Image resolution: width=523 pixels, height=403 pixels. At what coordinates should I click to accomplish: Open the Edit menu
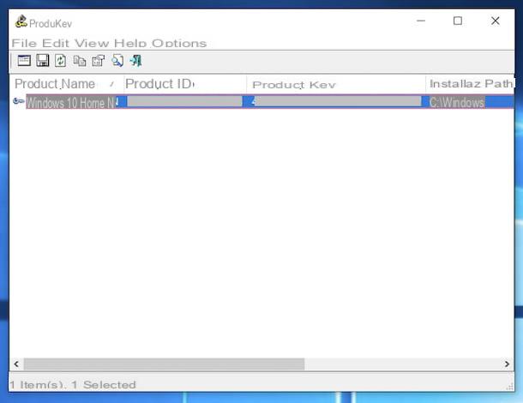point(56,43)
